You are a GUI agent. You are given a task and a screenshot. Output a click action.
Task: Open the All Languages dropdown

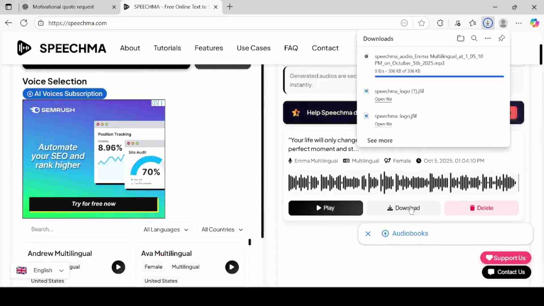[165, 229]
